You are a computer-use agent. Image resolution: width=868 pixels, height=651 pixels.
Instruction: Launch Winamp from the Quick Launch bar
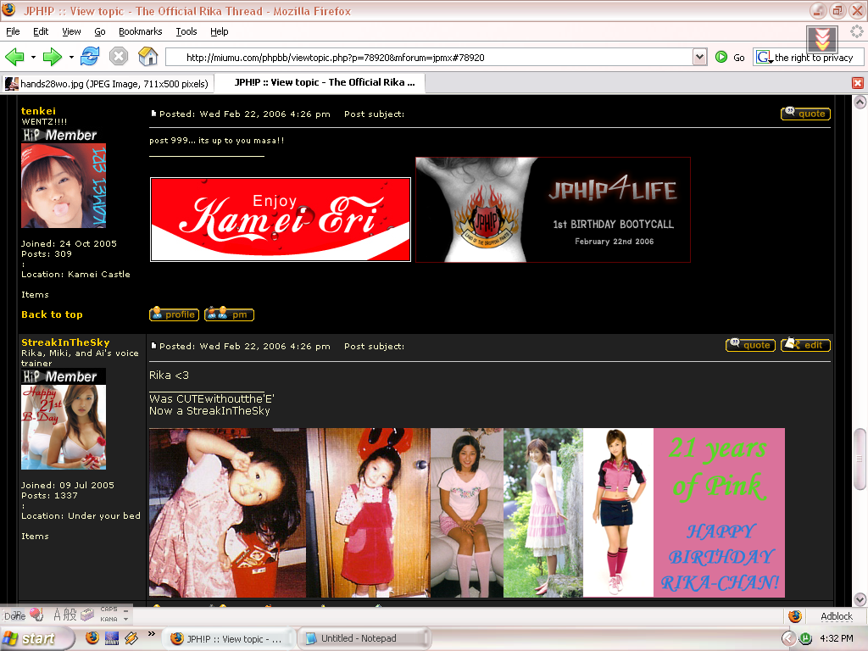131,638
